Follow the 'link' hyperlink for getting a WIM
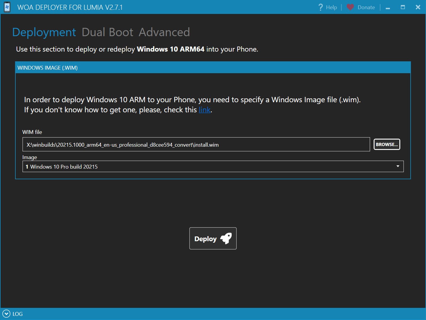 (x=205, y=110)
